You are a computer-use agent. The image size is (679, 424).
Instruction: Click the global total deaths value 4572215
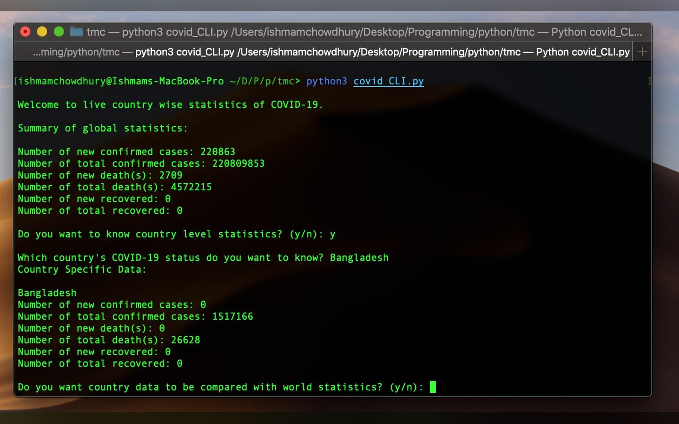coord(191,187)
